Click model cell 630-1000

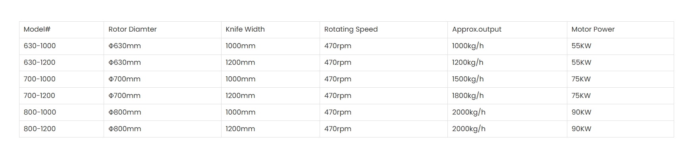pyautogui.click(x=62, y=46)
